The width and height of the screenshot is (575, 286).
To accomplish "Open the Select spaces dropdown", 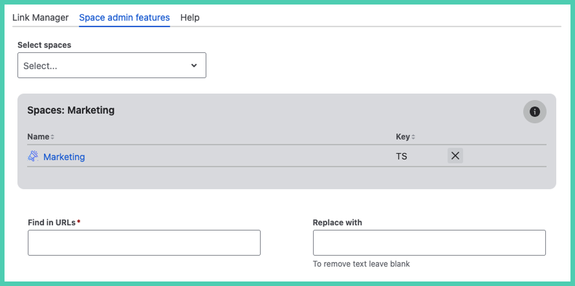I will (x=112, y=65).
